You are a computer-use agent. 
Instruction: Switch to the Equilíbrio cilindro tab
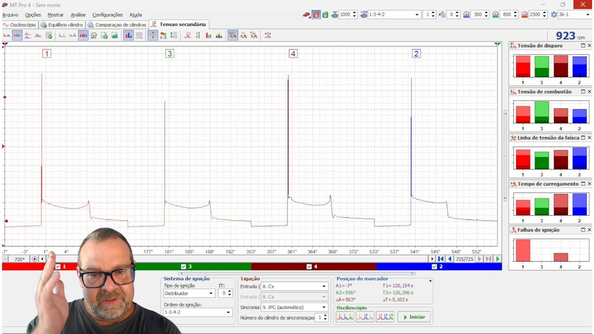point(62,25)
